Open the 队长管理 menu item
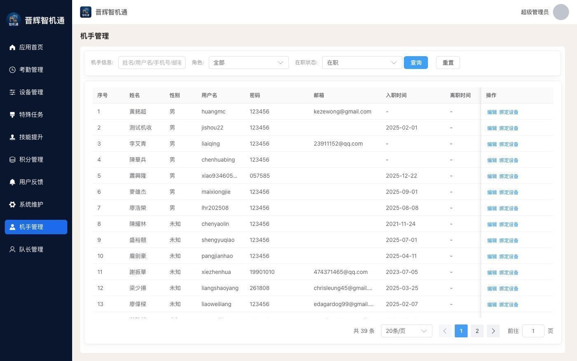577x361 pixels. pos(36,250)
